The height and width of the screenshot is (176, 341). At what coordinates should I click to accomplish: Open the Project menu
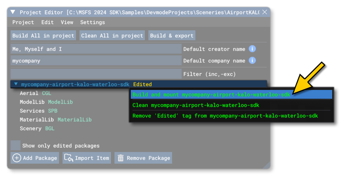(23, 22)
